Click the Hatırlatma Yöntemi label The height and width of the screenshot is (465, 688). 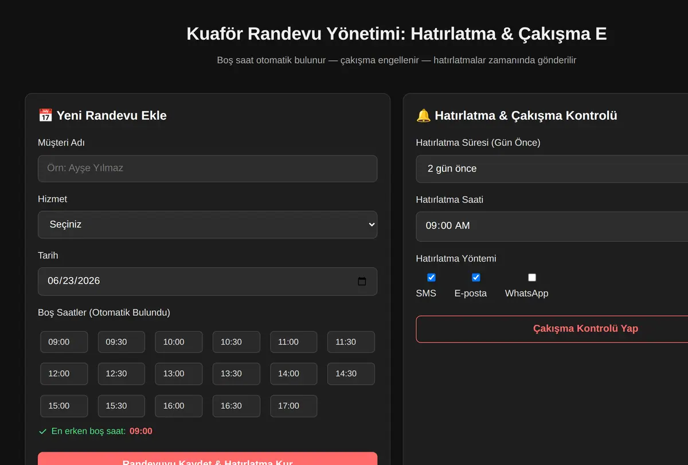coord(456,259)
